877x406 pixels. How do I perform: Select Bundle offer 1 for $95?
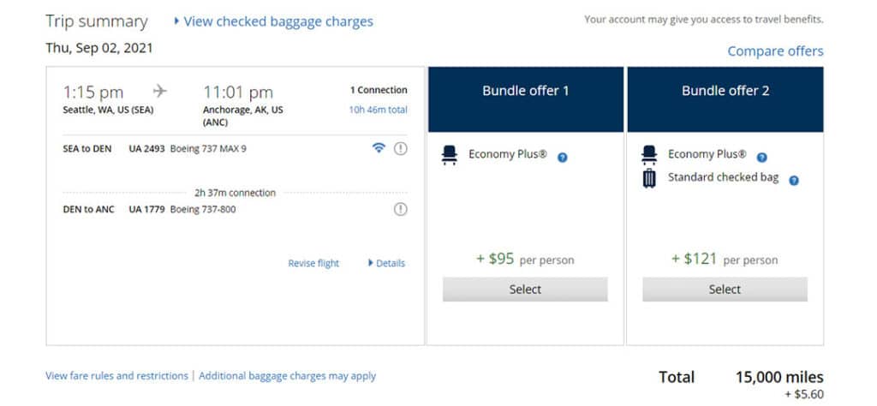[x=525, y=290]
